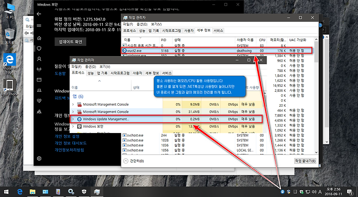The image size is (358, 197).
Task: Open firewall and network icon in sidebar
Action: [39, 69]
